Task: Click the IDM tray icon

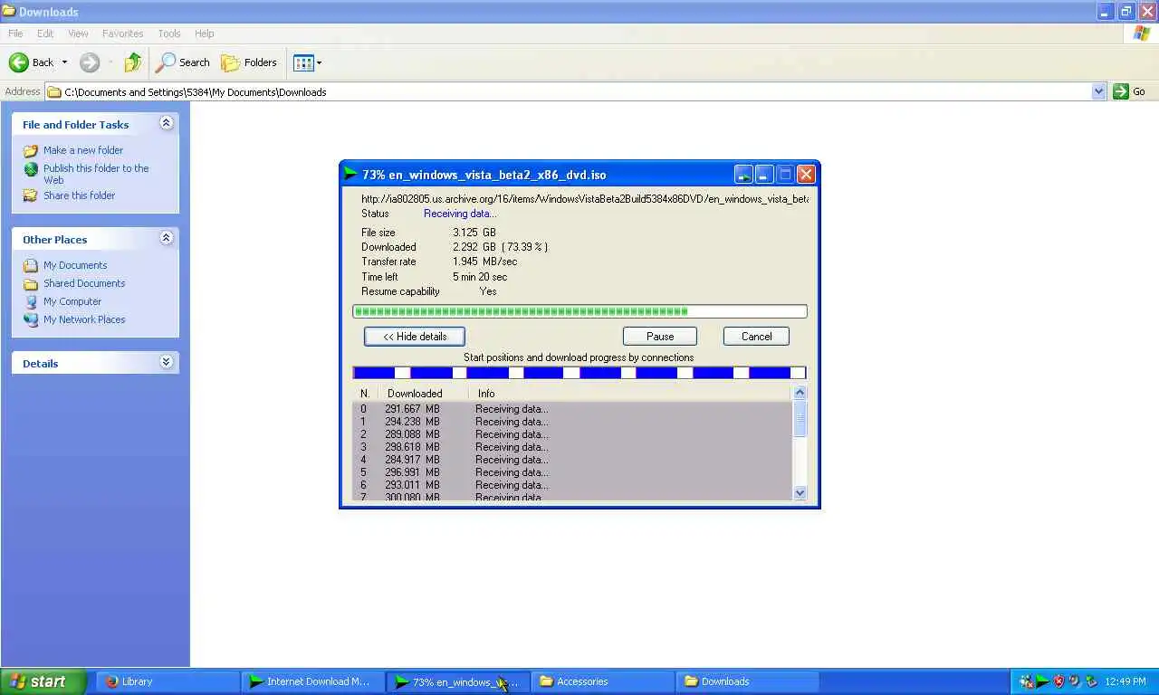Action: pos(1042,681)
